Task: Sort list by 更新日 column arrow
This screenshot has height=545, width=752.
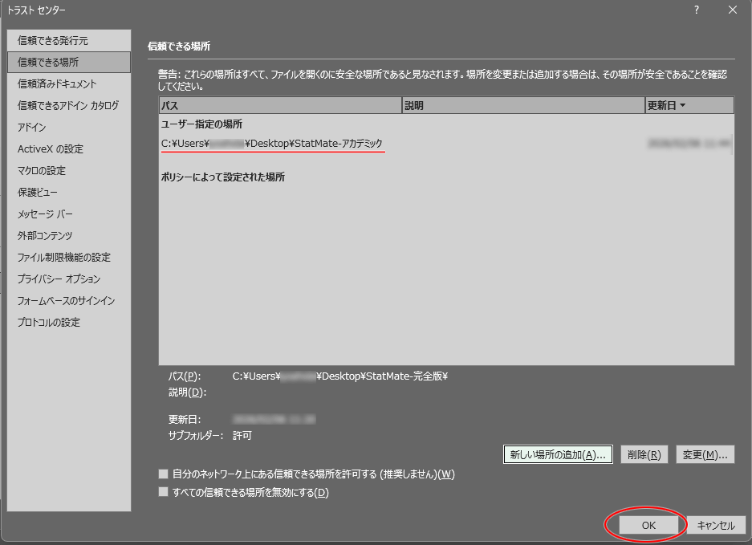Action: [x=682, y=106]
